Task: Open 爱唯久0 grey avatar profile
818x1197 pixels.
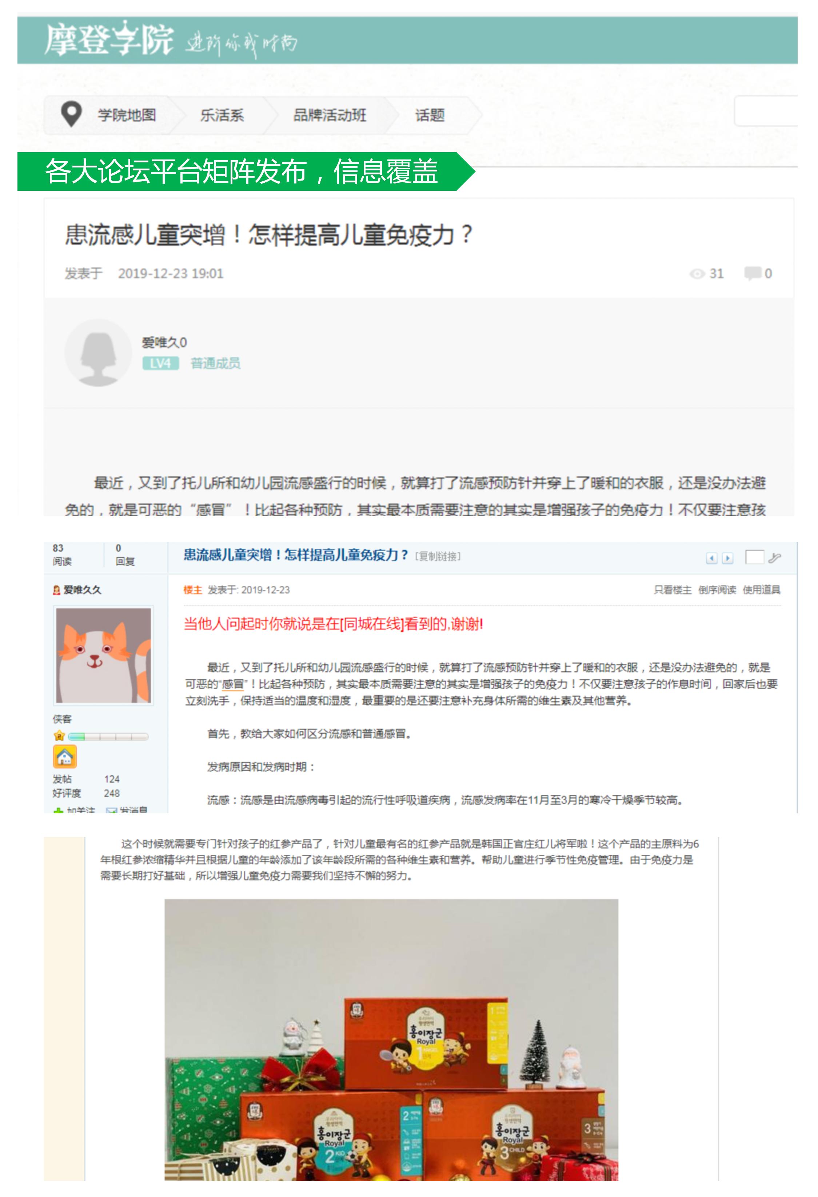Action: (x=98, y=352)
